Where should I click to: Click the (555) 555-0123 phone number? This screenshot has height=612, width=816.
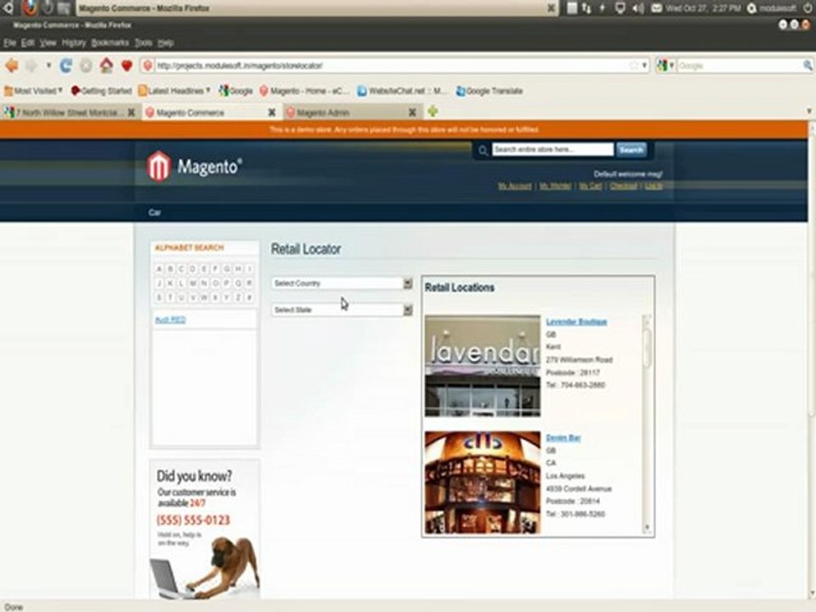pos(193,520)
